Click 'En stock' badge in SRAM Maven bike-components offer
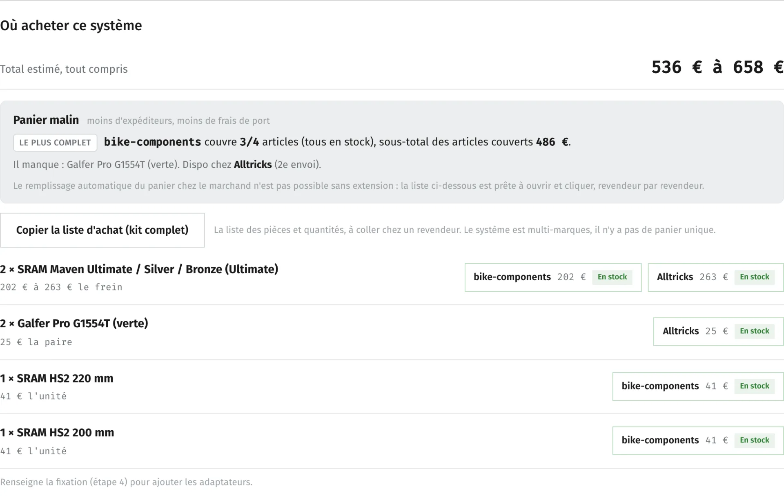784x496 pixels. click(x=612, y=277)
